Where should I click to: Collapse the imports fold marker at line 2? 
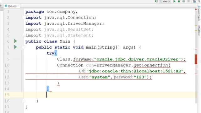pyautogui.click(x=24, y=18)
